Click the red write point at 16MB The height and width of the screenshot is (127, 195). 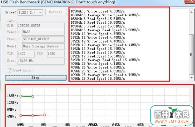(x=21, y=116)
